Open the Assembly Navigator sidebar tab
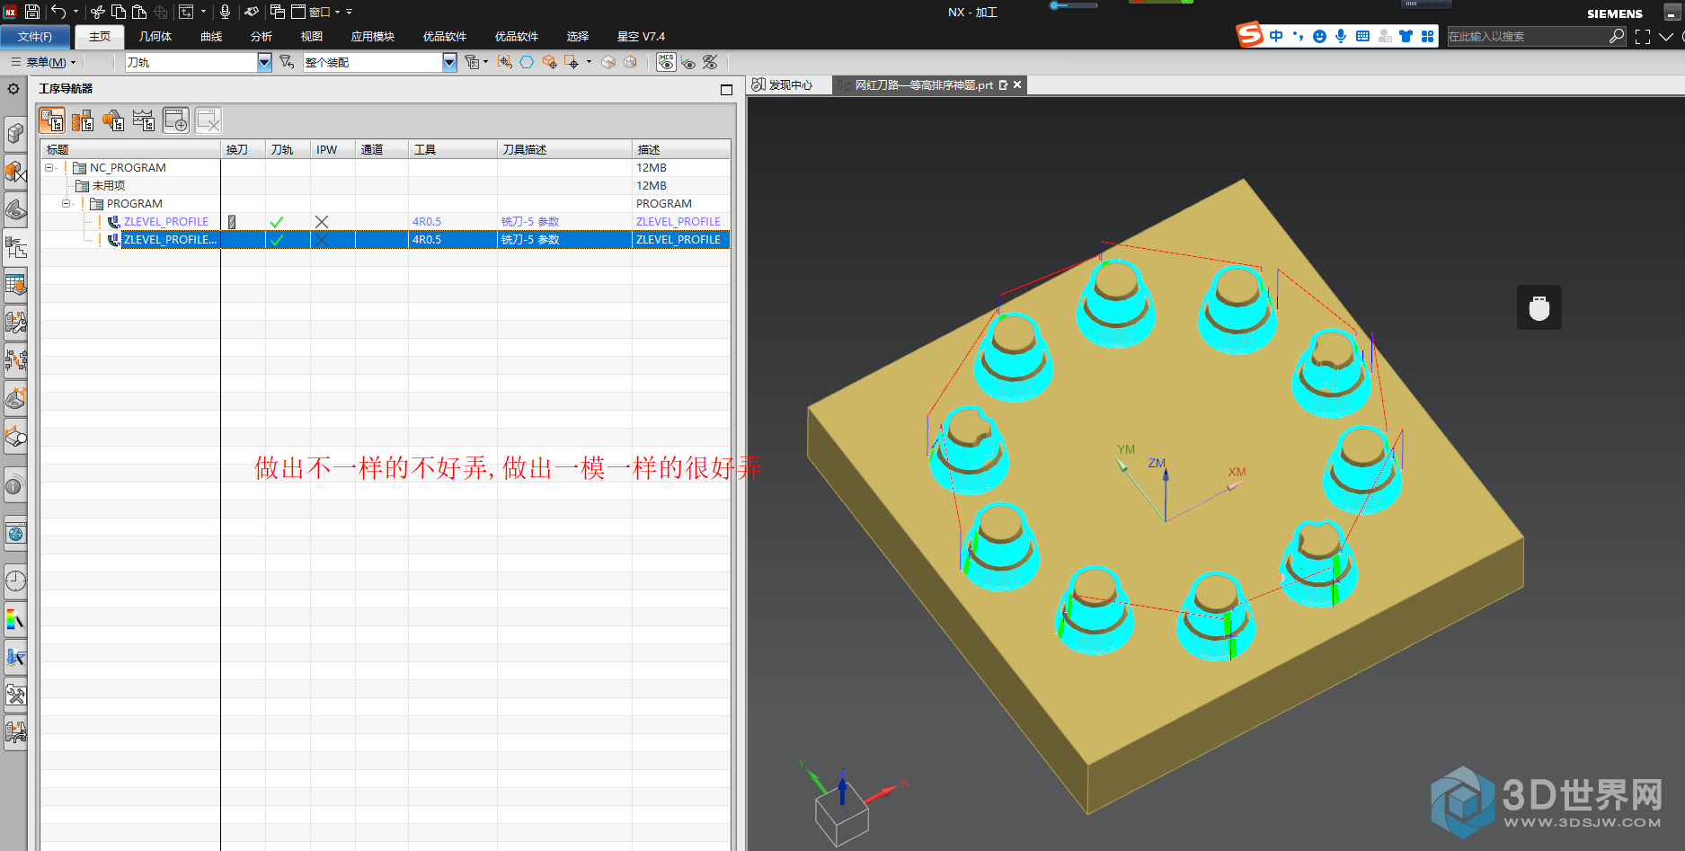Screen dimensions: 1685x851 click(15, 134)
